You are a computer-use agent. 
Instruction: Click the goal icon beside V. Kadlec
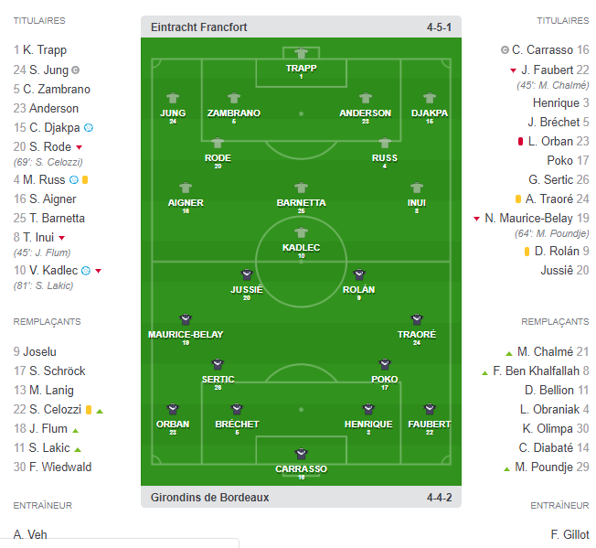click(85, 270)
